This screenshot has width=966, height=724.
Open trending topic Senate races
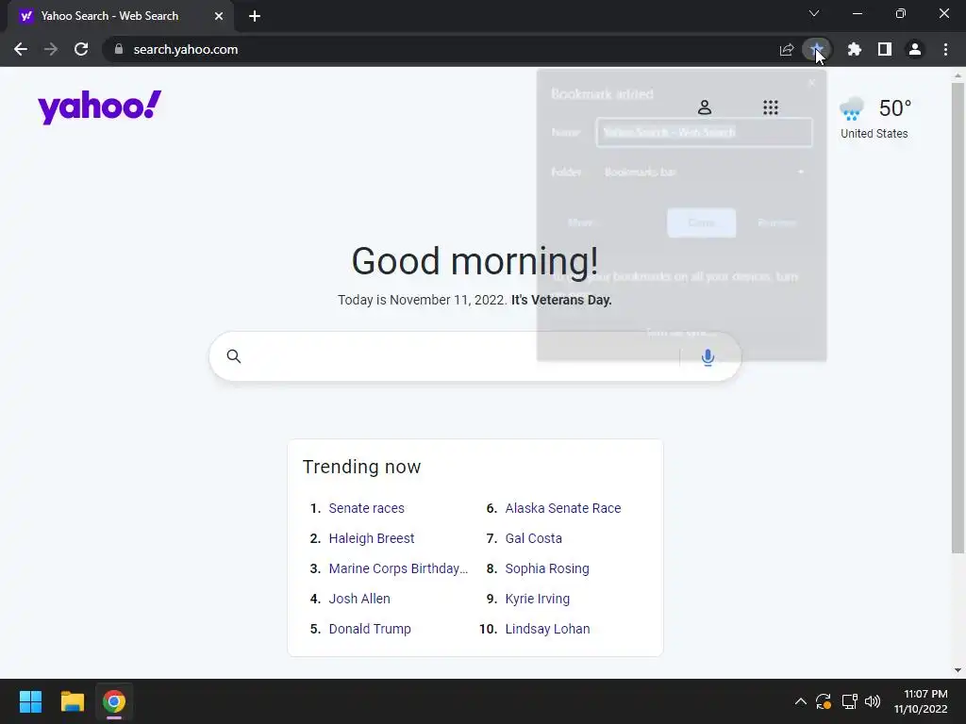click(367, 508)
